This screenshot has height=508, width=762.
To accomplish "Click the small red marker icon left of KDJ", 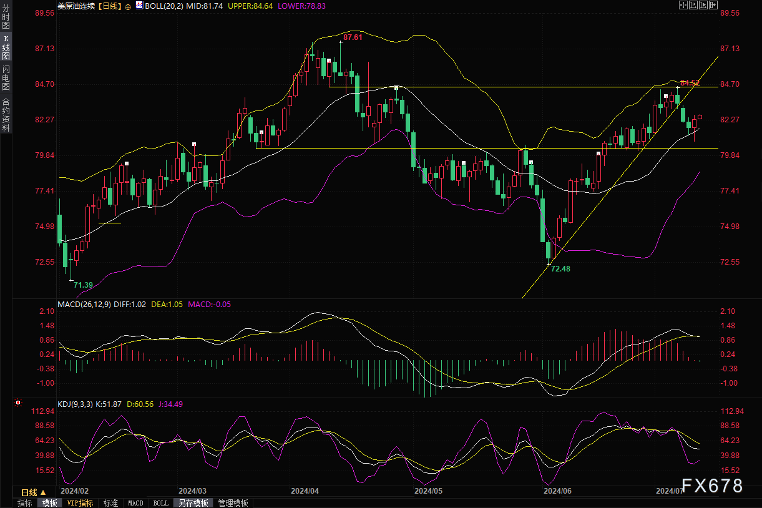I will pyautogui.click(x=18, y=403).
